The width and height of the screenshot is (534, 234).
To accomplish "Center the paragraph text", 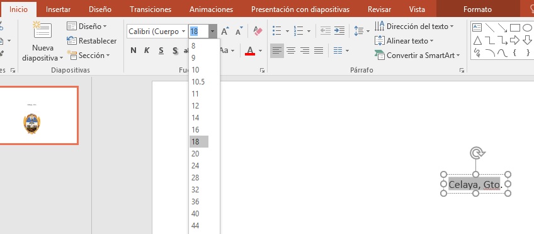I will [290, 51].
